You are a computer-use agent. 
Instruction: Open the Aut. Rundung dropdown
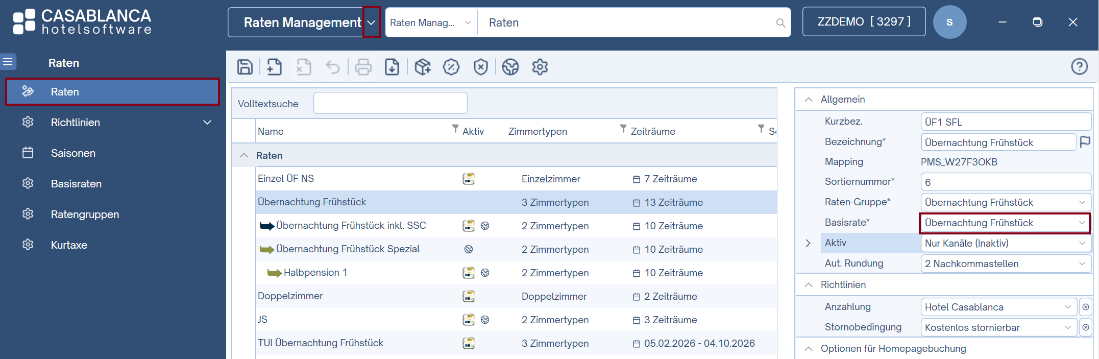click(1006, 264)
